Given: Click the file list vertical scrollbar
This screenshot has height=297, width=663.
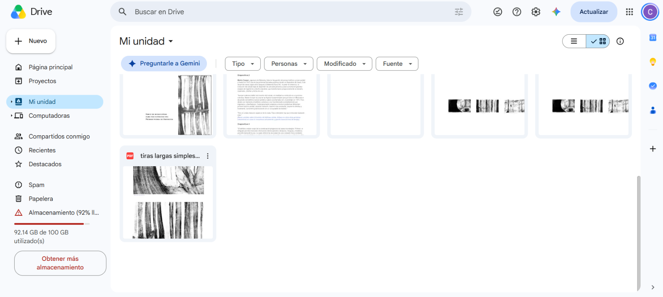Looking at the screenshot, I should click(x=638, y=233).
